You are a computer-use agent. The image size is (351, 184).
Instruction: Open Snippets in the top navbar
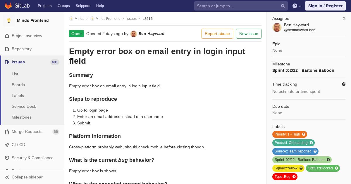click(x=83, y=6)
